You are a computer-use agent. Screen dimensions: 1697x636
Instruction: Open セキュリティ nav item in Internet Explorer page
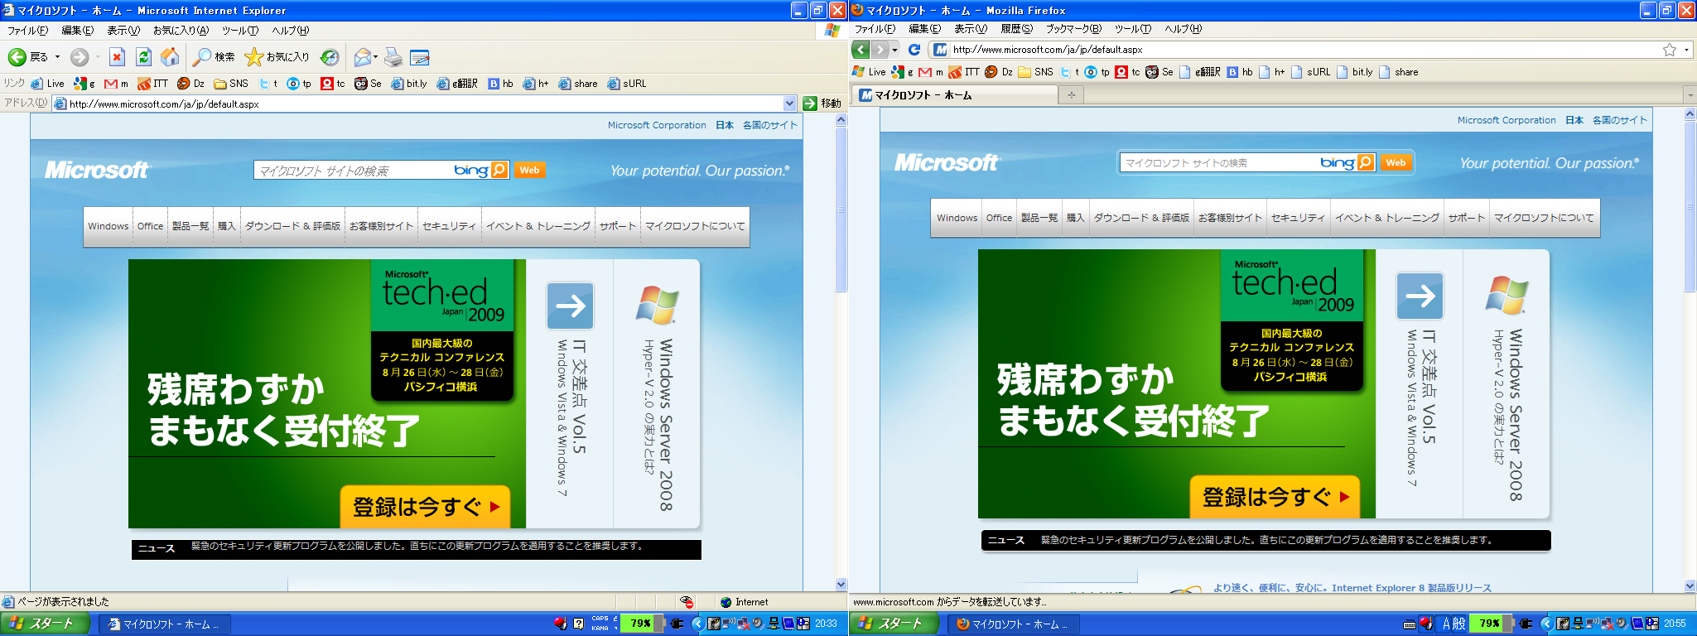[x=450, y=226]
